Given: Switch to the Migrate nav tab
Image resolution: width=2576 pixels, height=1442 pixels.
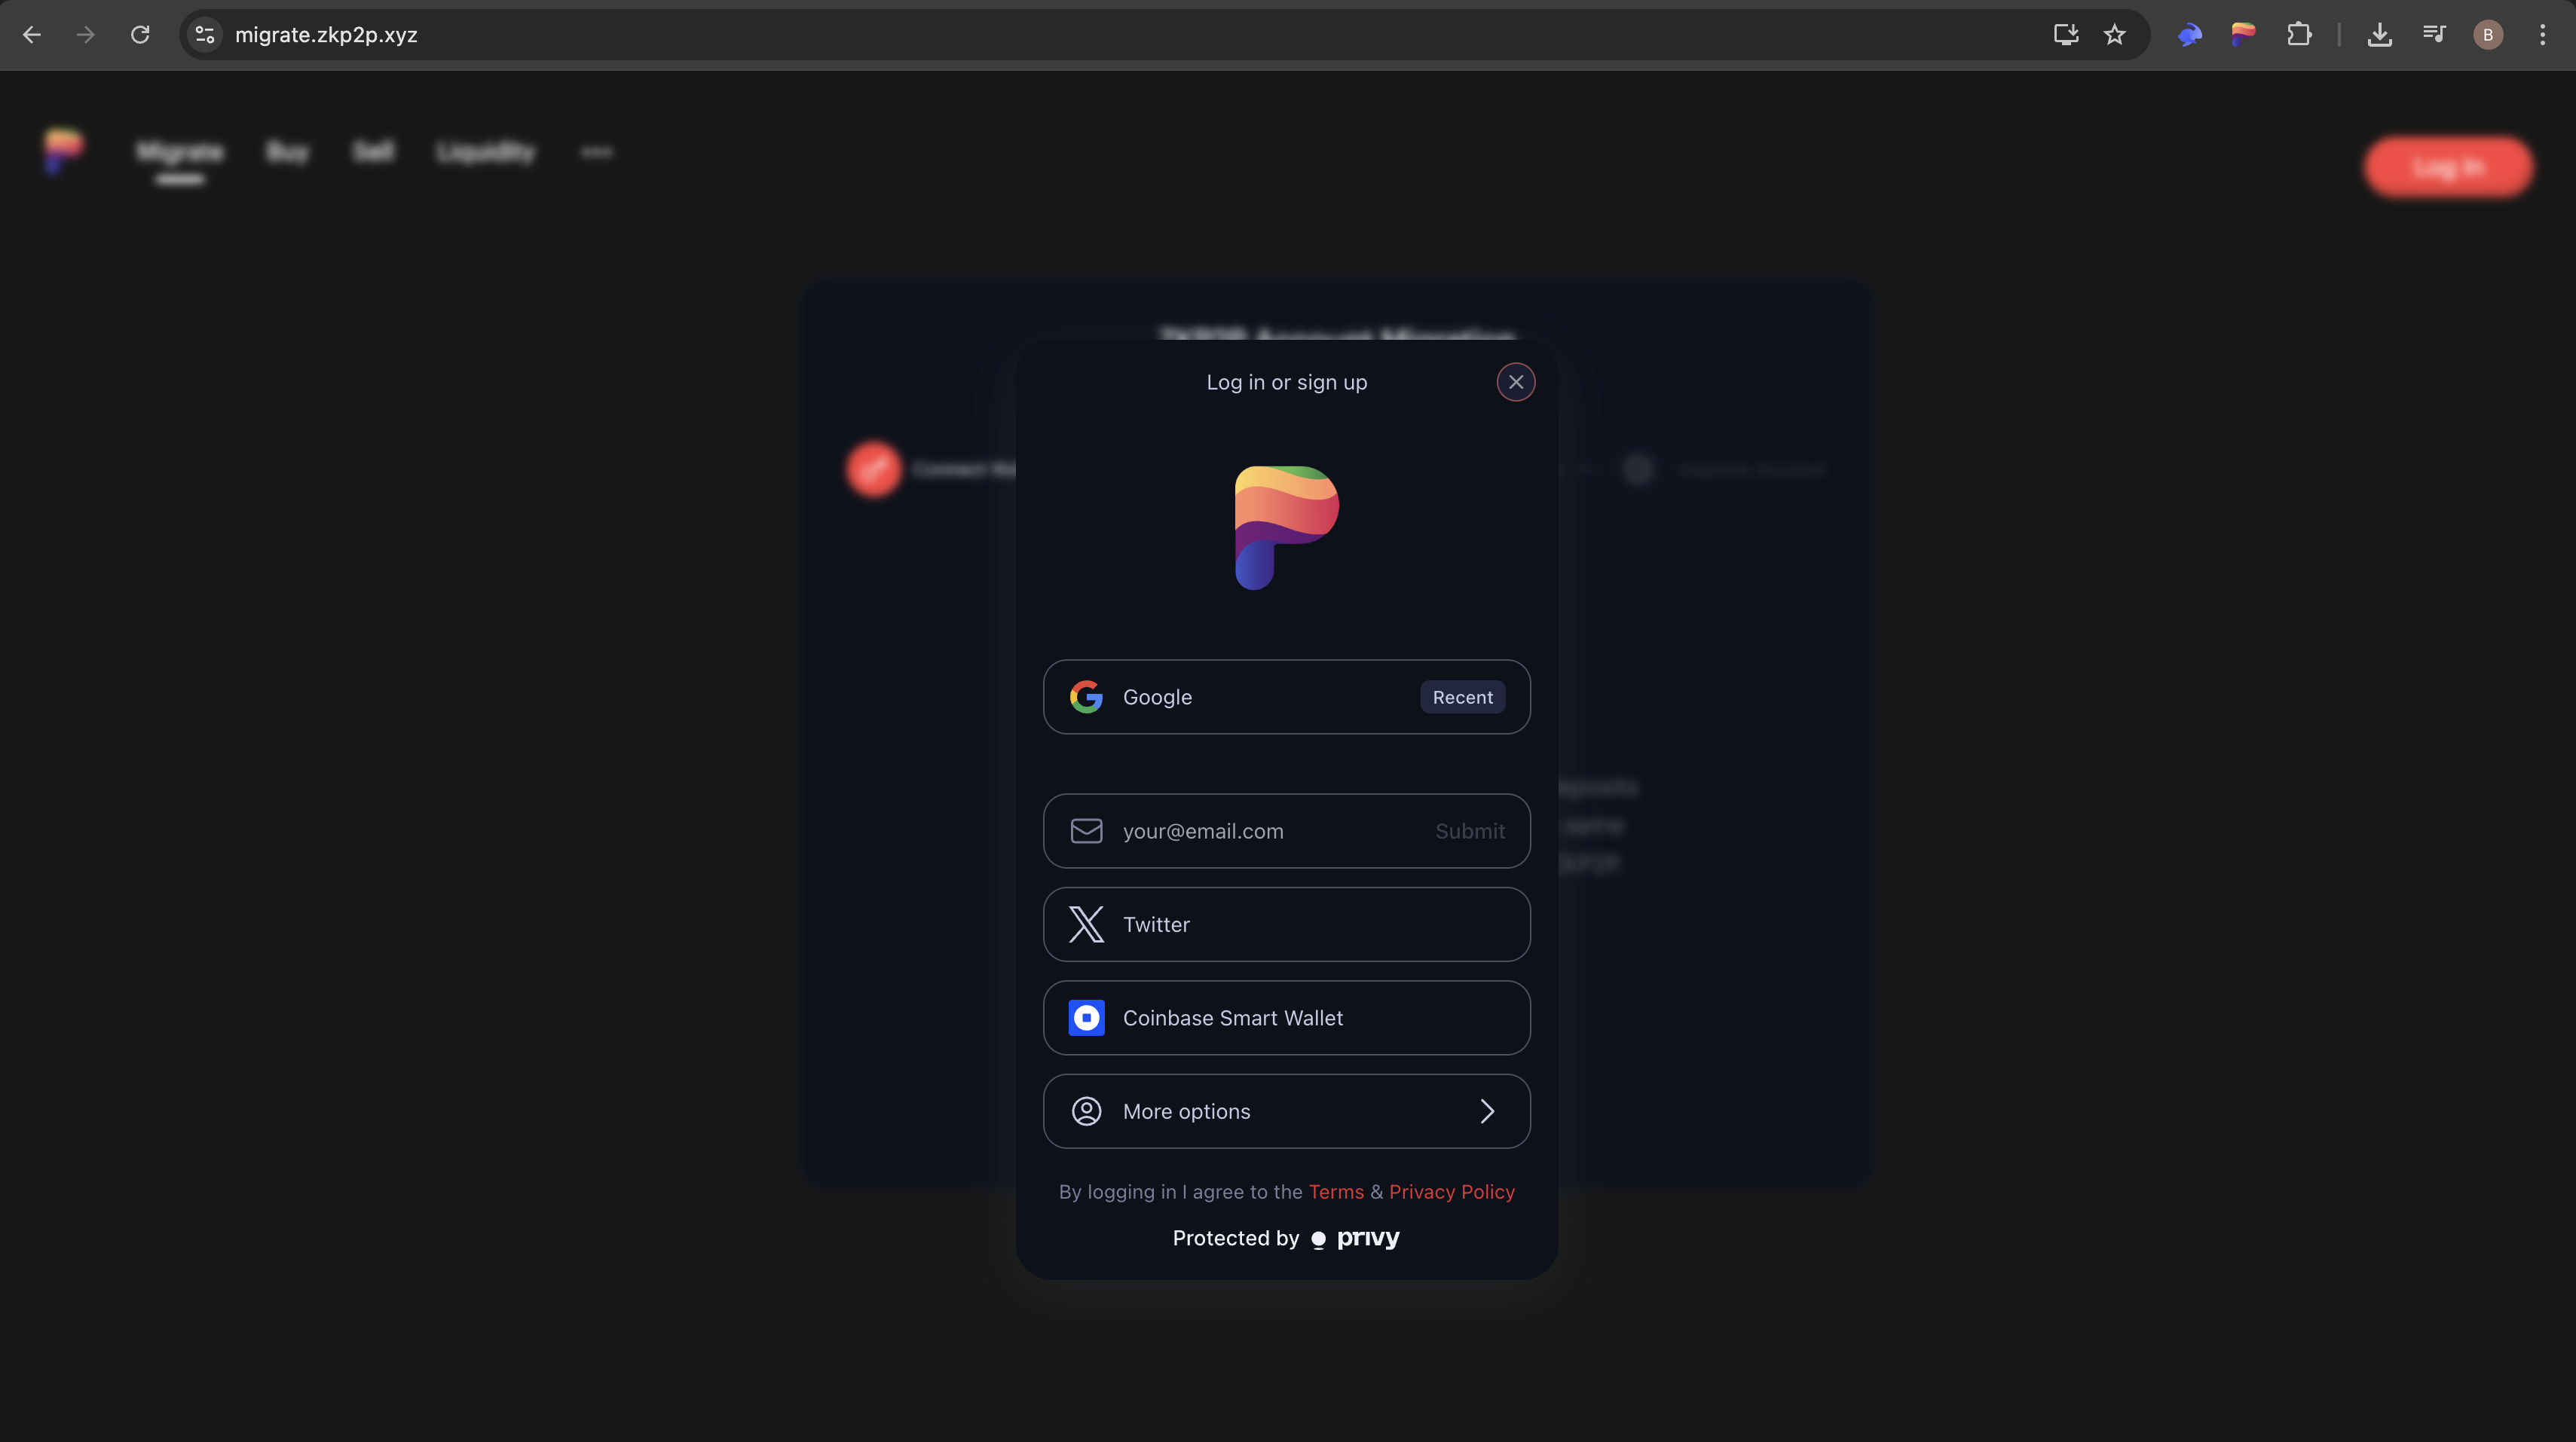Looking at the screenshot, I should pos(180,152).
